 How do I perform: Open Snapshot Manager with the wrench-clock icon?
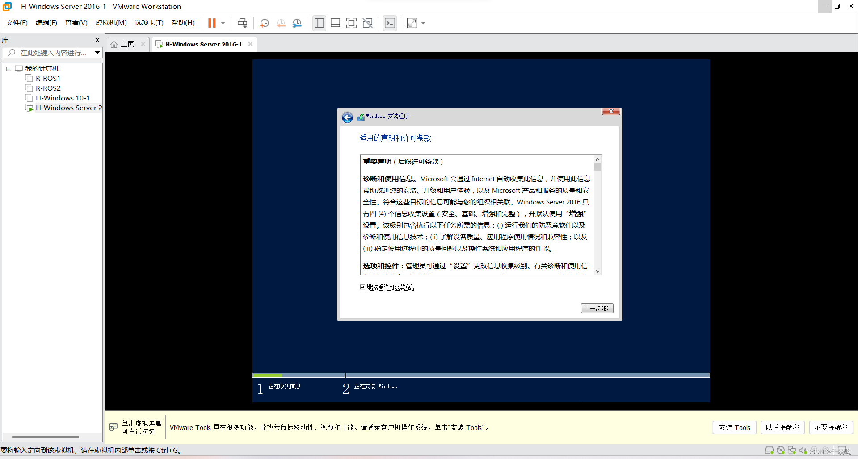click(297, 23)
